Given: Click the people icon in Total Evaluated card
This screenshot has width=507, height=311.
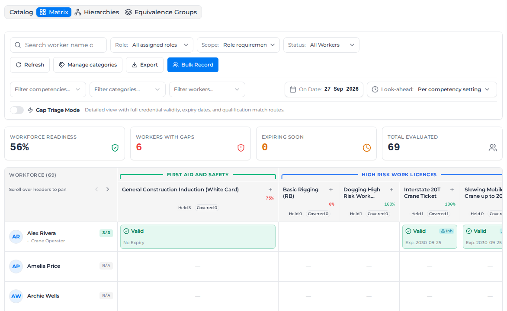Looking at the screenshot, I should click(x=492, y=148).
